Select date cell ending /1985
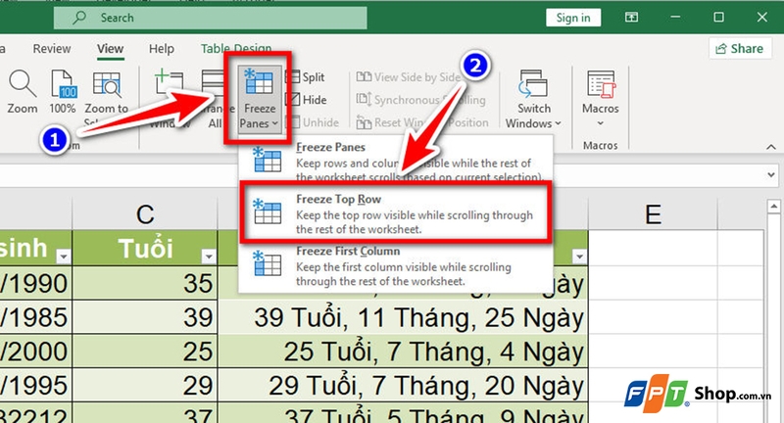Screen dimensions: 784x423 [35, 317]
